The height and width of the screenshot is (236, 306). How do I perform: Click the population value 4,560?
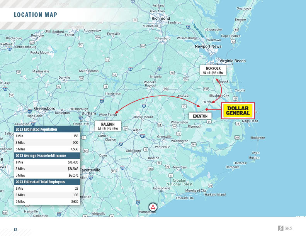pos(74,149)
